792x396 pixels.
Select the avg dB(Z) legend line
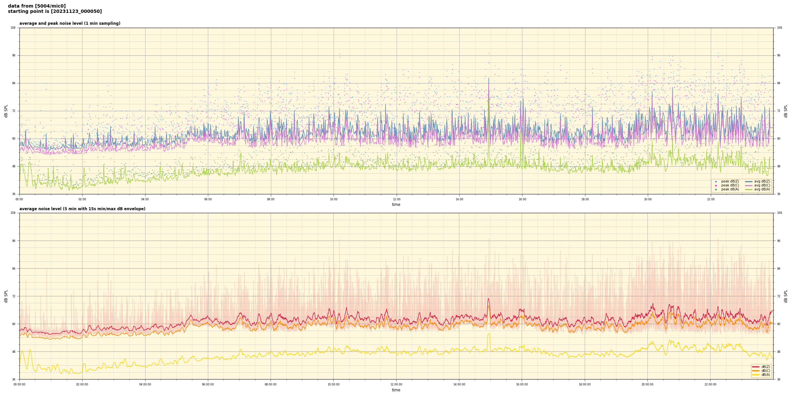tap(748, 181)
